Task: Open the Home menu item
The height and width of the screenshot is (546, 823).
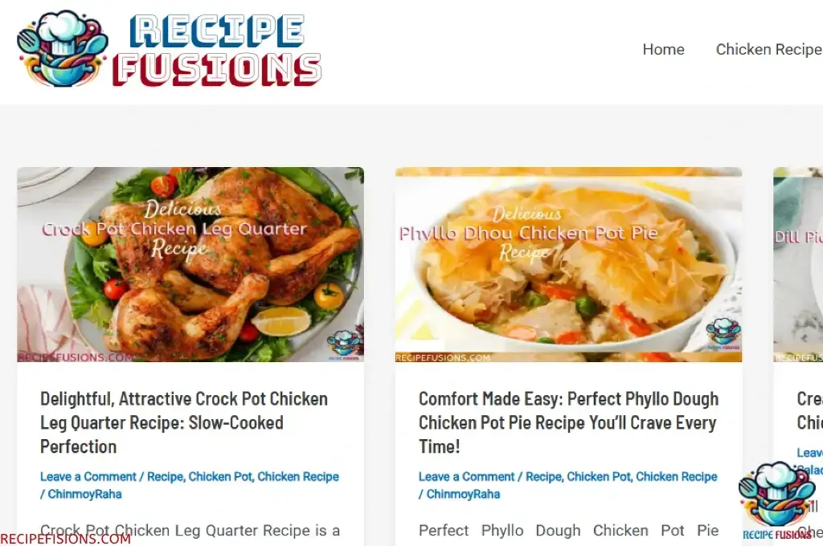Action: tap(663, 49)
